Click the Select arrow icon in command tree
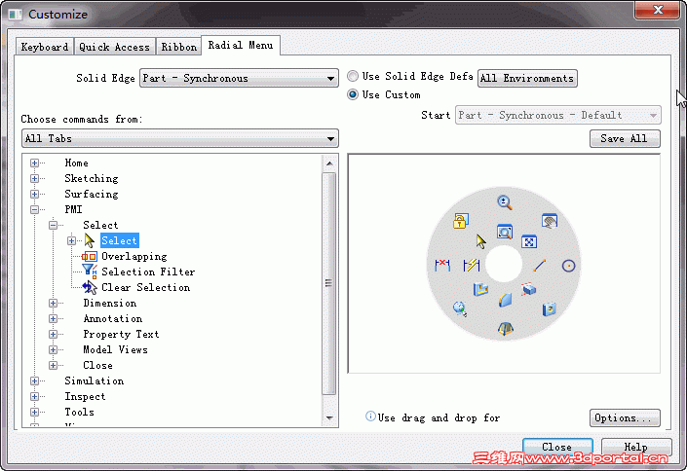The image size is (687, 471). pyautogui.click(x=90, y=240)
